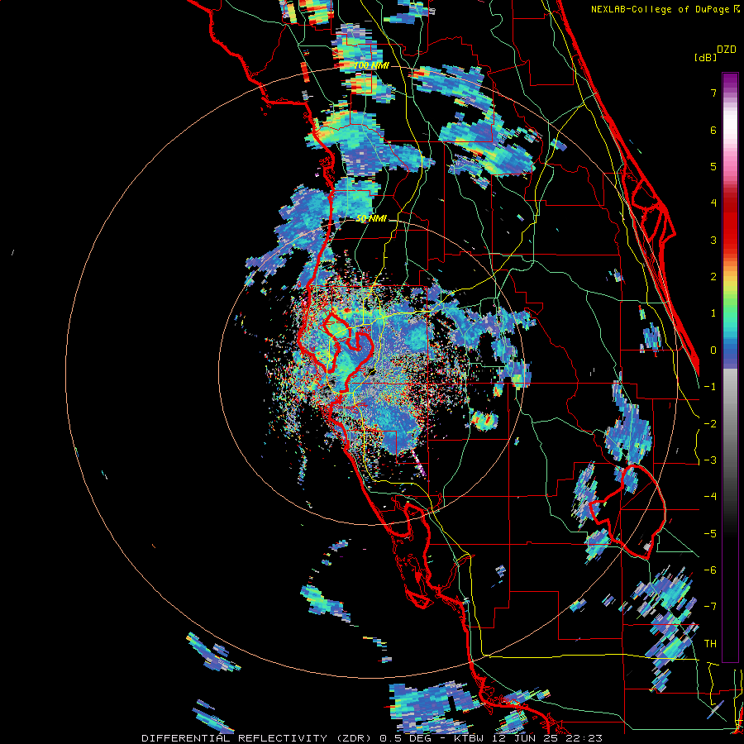Click the -3 value on the color scale

point(710,460)
